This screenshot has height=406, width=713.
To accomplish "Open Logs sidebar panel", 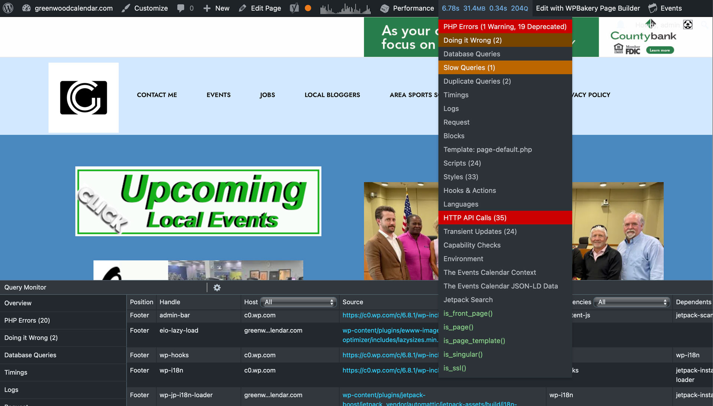I will pyautogui.click(x=63, y=390).
